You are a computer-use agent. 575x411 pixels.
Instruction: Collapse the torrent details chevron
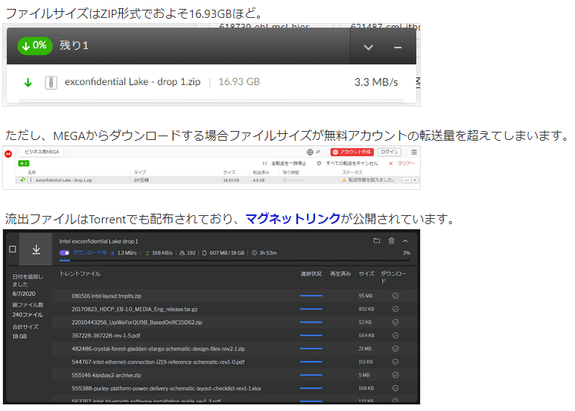pyautogui.click(x=405, y=240)
